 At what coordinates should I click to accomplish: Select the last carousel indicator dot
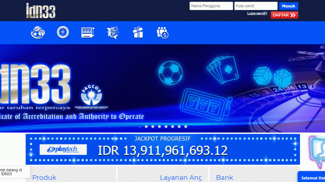click(x=186, y=127)
